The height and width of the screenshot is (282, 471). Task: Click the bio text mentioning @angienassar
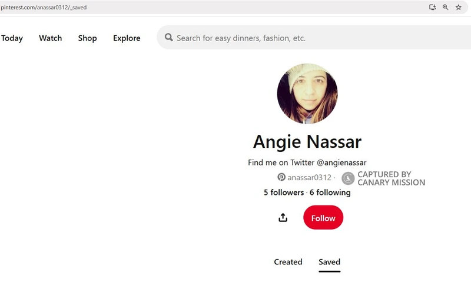tap(307, 162)
